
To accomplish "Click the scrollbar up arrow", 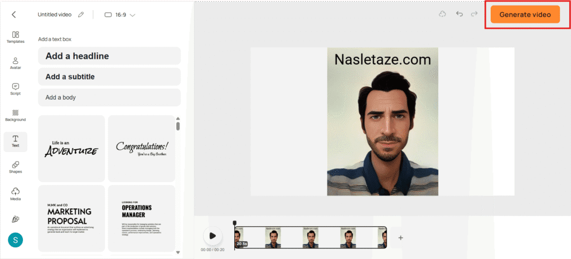I will pos(178,118).
